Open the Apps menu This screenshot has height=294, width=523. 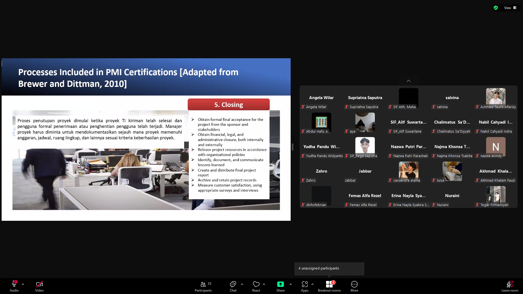click(x=305, y=286)
